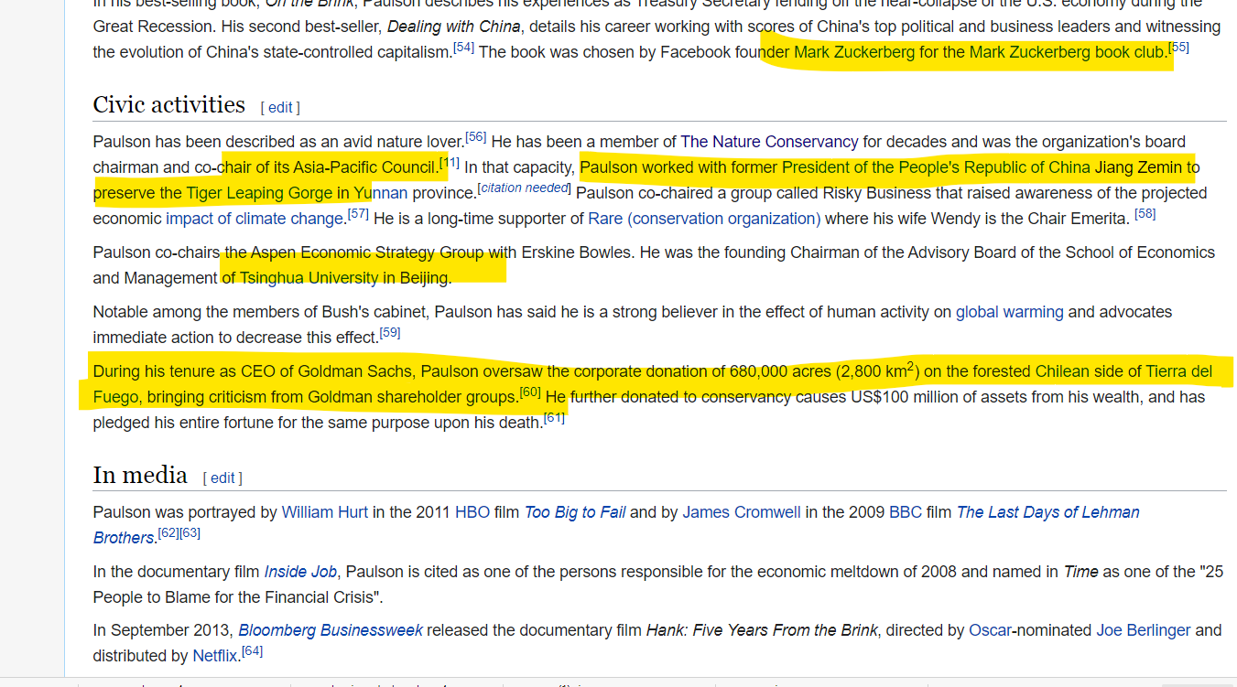Open the Tierra del Fuego article
The image size is (1237, 687).
click(x=1179, y=371)
